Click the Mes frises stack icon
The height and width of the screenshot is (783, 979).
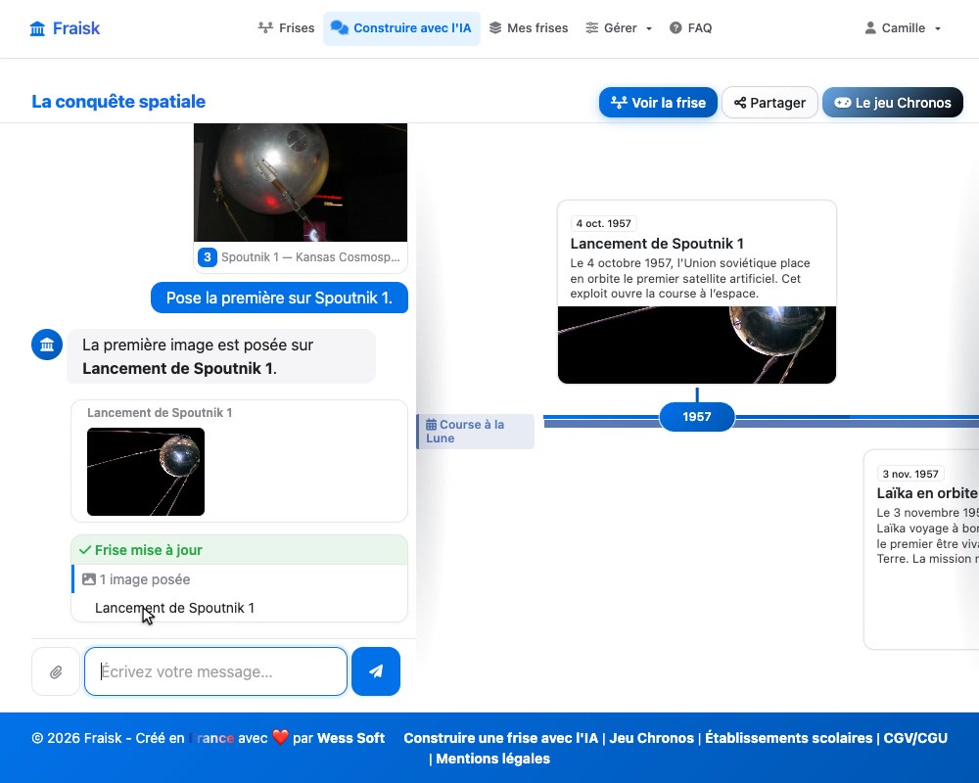point(495,28)
